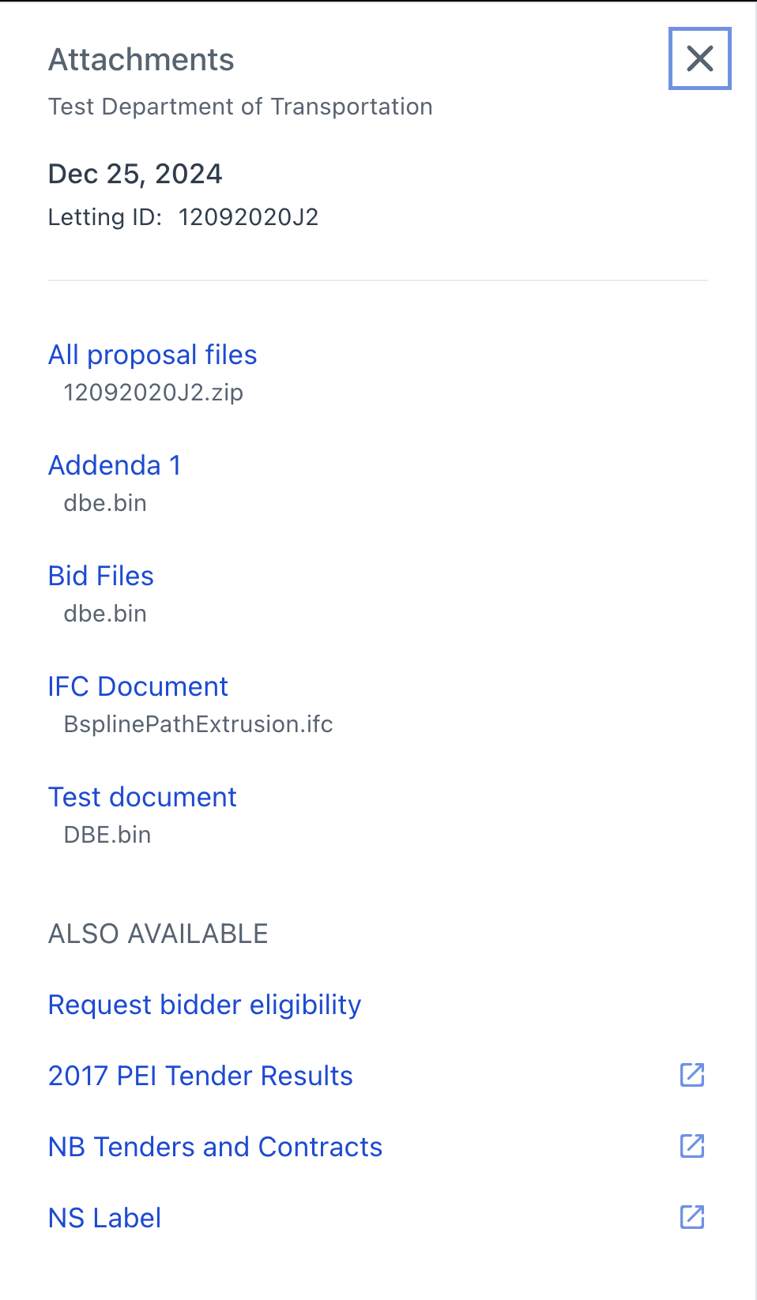
Task: Open 2017 PEI Tender Results link
Action: (201, 1076)
